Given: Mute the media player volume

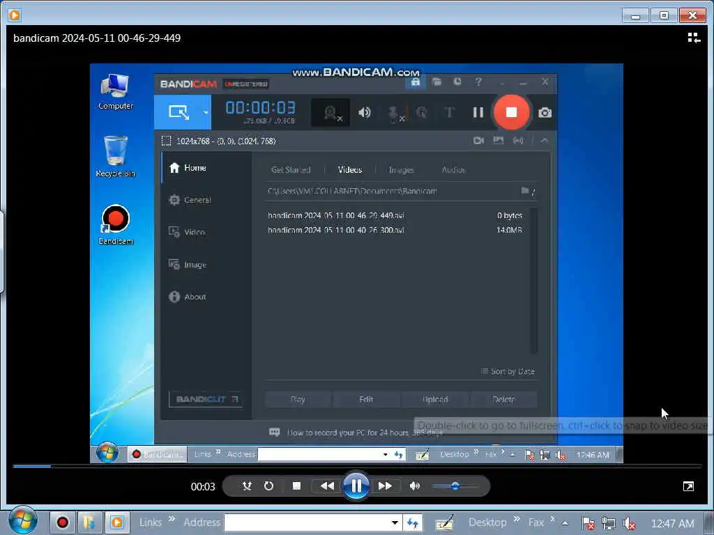Looking at the screenshot, I should 414,486.
